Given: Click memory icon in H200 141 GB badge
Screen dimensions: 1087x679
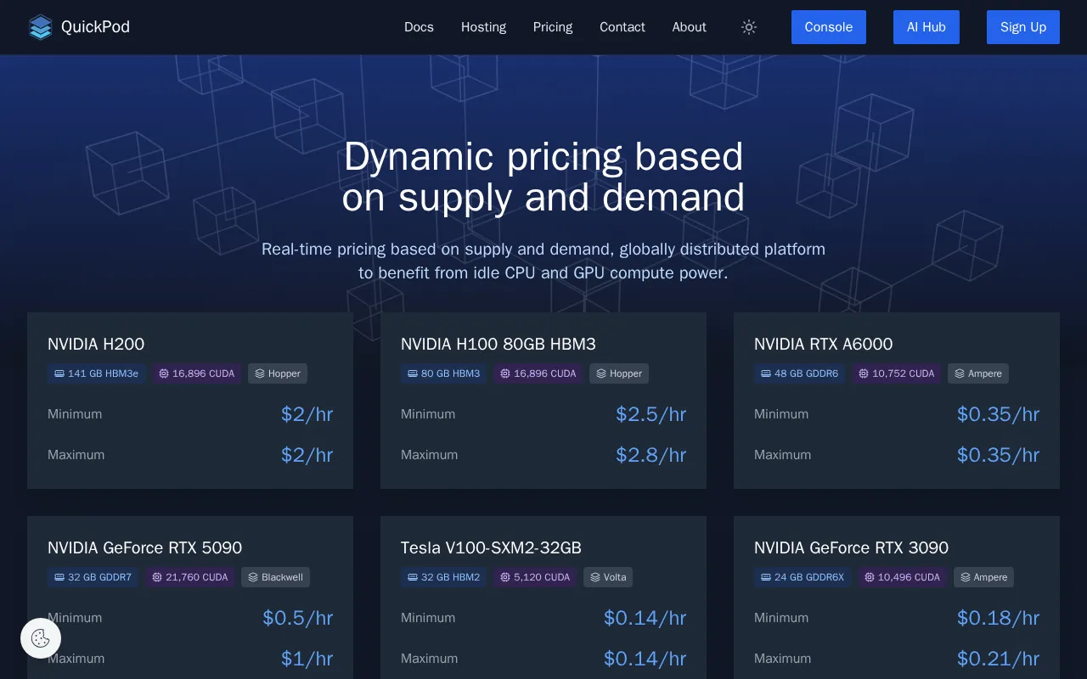Looking at the screenshot, I should point(59,373).
